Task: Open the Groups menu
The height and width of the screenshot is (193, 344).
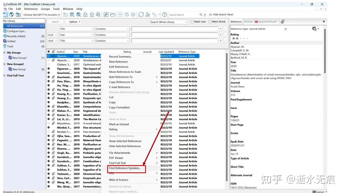Action: 45,9
